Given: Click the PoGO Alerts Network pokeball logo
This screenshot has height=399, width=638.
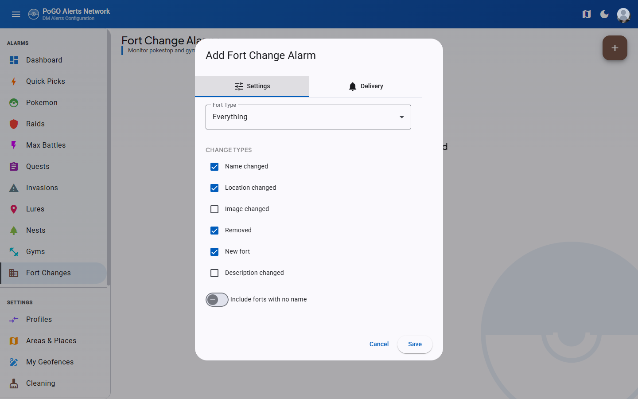Looking at the screenshot, I should [x=34, y=14].
